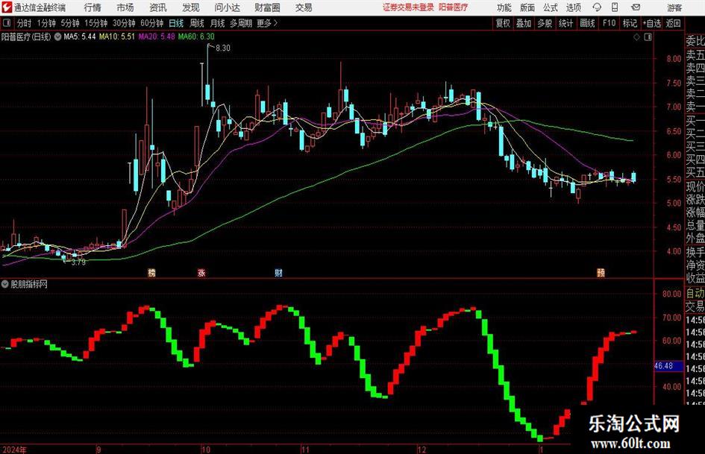Open the mobile phone icon
Image resolution: width=705 pixels, height=454 pixels.
615,7
